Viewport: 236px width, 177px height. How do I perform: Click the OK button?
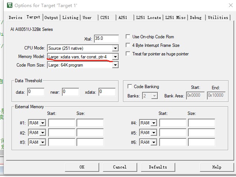(x=82, y=167)
